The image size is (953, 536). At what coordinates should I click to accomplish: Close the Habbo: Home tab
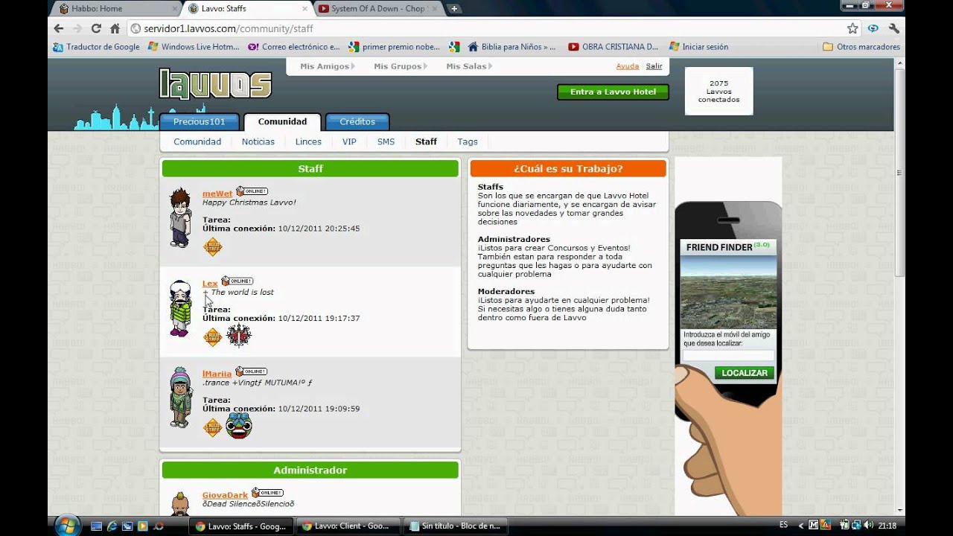coord(173,9)
